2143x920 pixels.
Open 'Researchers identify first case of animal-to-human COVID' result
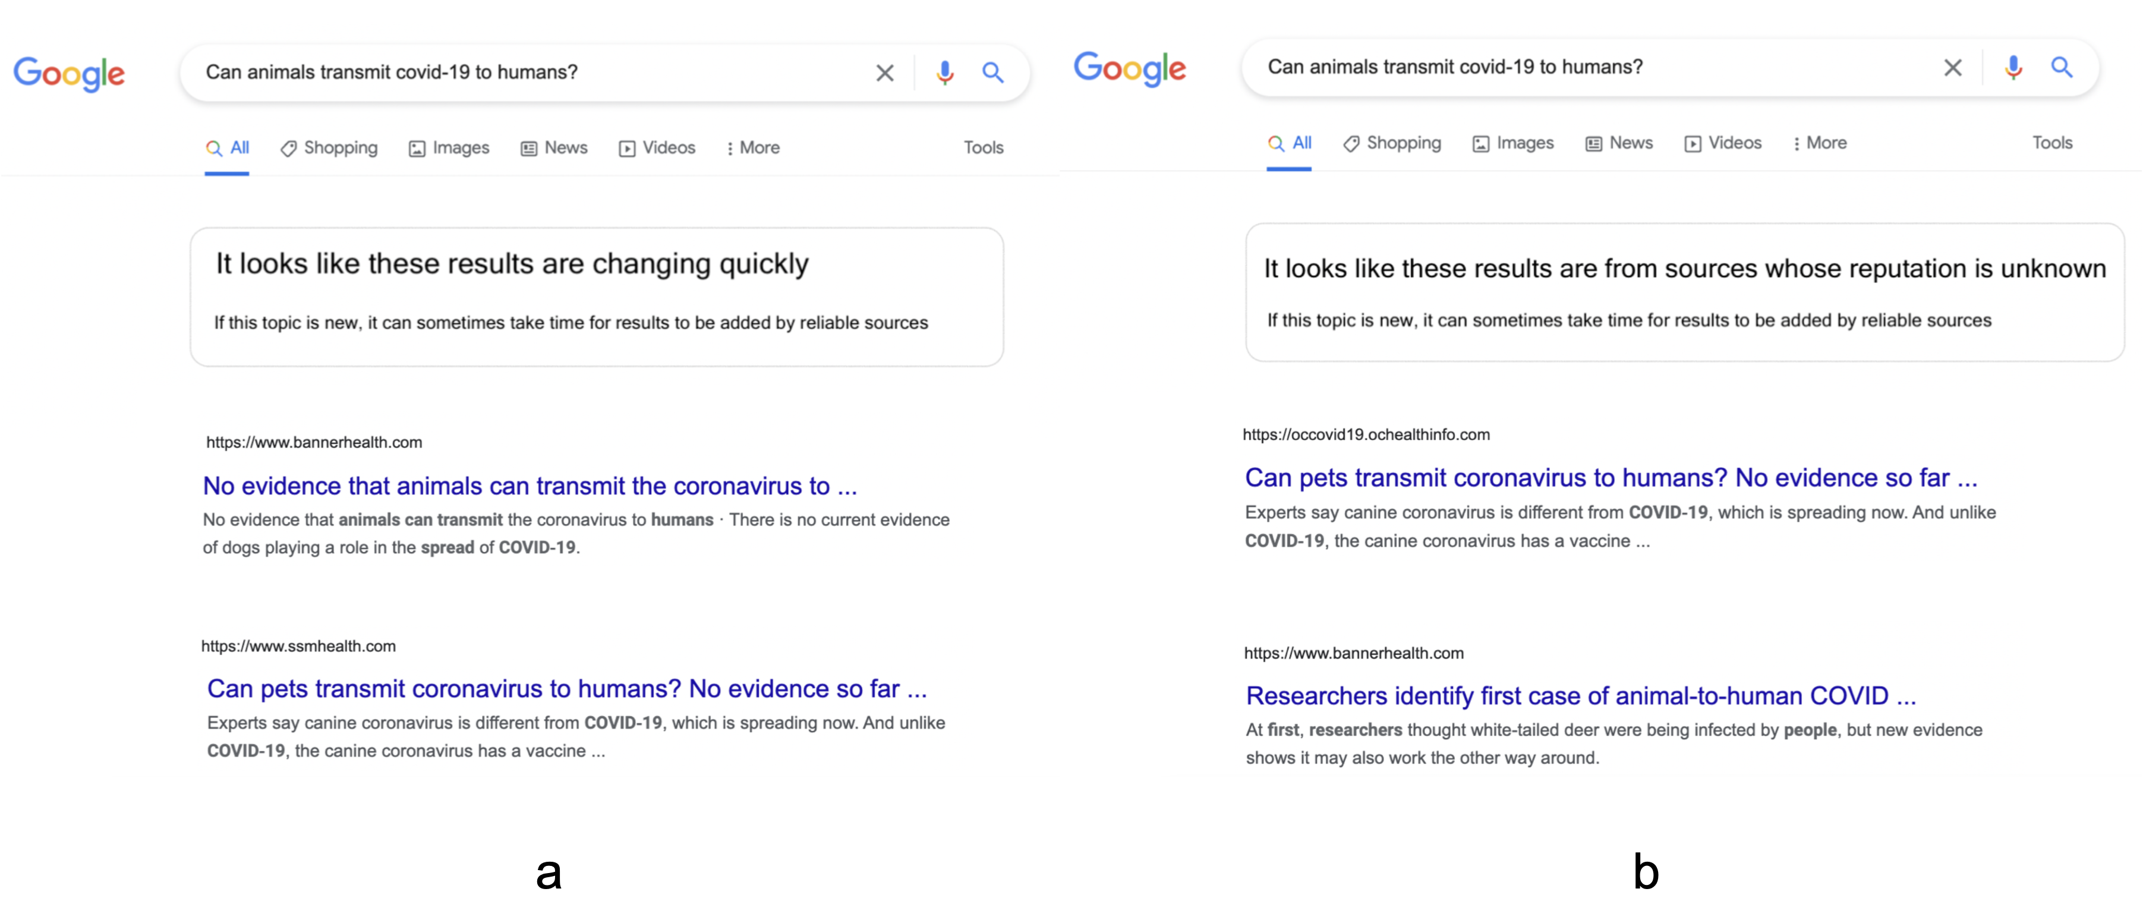click(1581, 695)
